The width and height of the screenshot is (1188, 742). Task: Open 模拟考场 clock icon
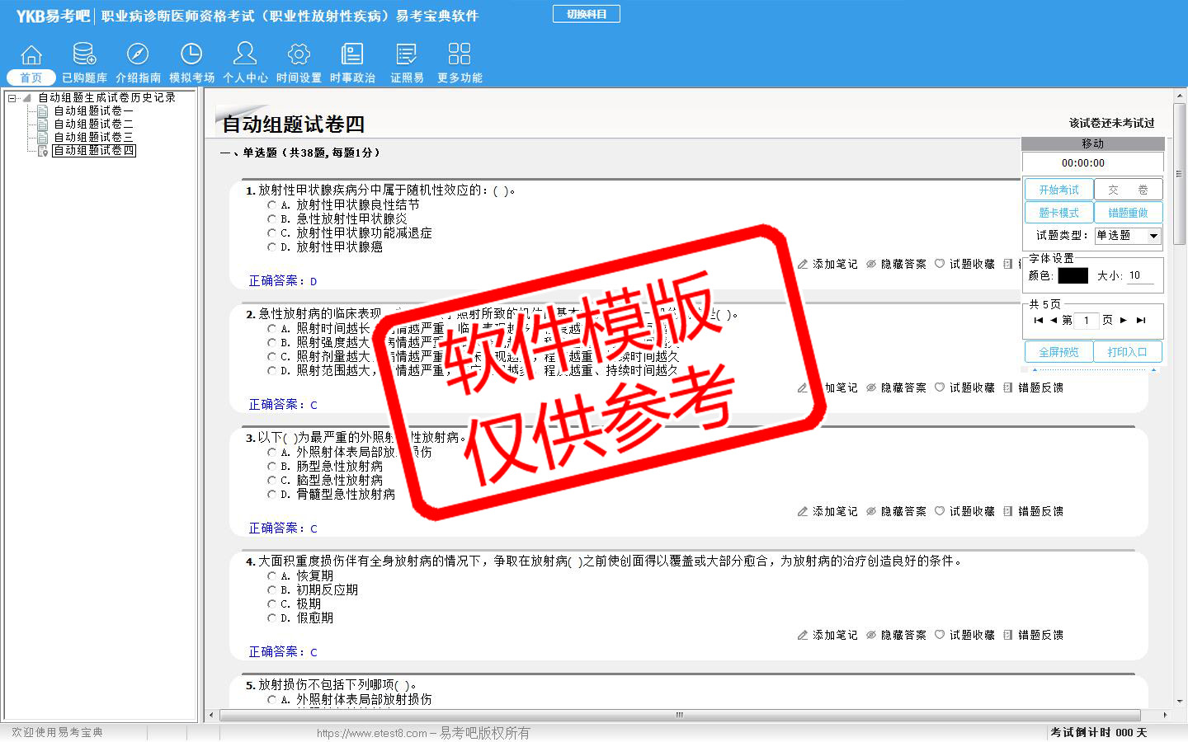(x=191, y=54)
